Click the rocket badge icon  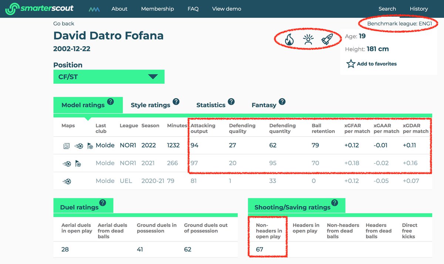tap(327, 40)
